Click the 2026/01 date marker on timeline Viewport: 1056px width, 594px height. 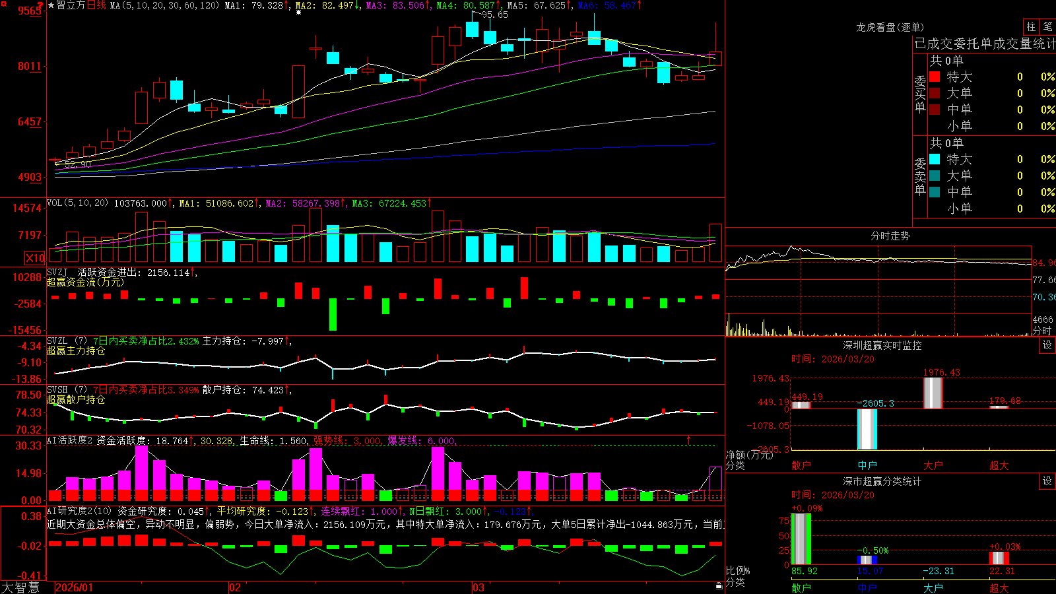(74, 587)
